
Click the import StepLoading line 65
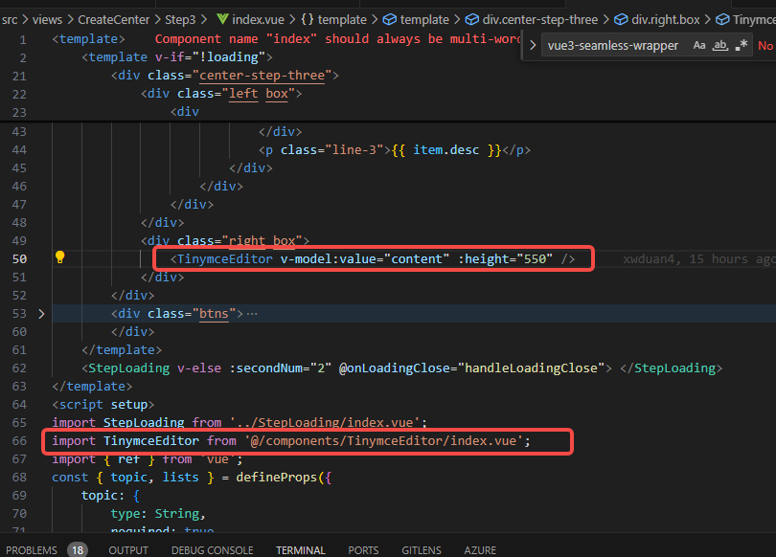coord(240,423)
